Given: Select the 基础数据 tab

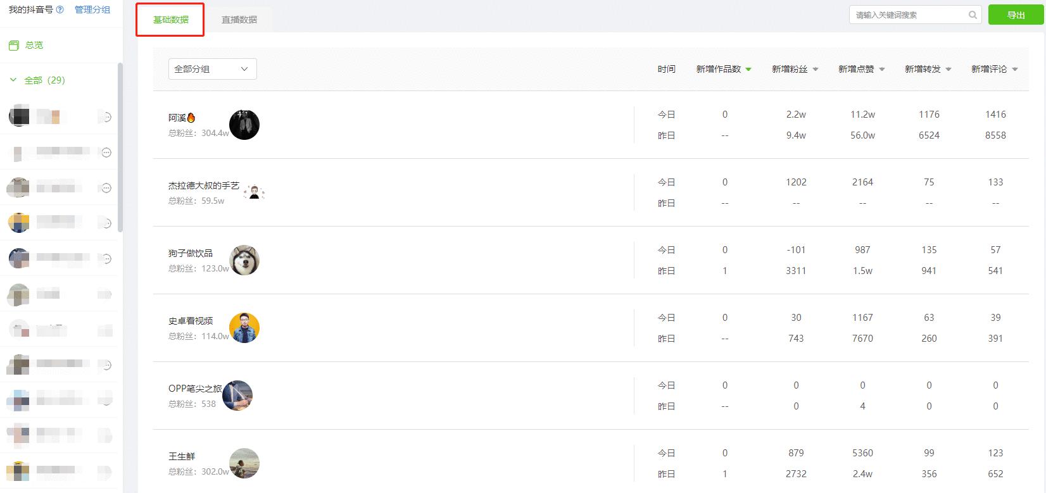Looking at the screenshot, I should [x=170, y=20].
